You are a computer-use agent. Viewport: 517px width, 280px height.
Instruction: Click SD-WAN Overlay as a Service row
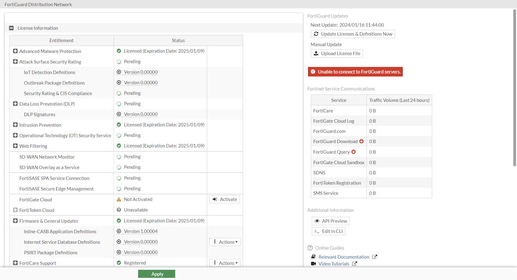click(x=126, y=167)
